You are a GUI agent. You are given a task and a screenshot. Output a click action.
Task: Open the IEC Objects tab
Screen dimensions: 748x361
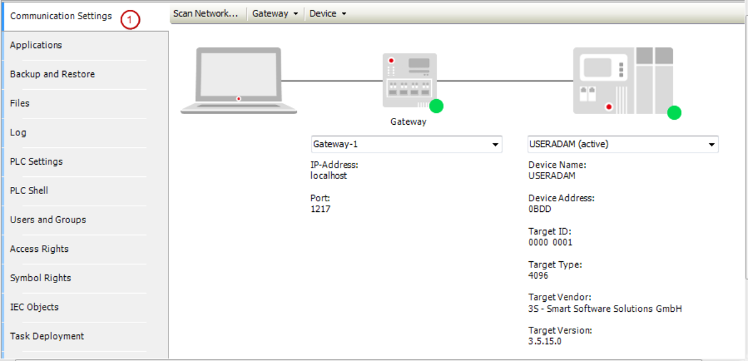[x=85, y=307]
